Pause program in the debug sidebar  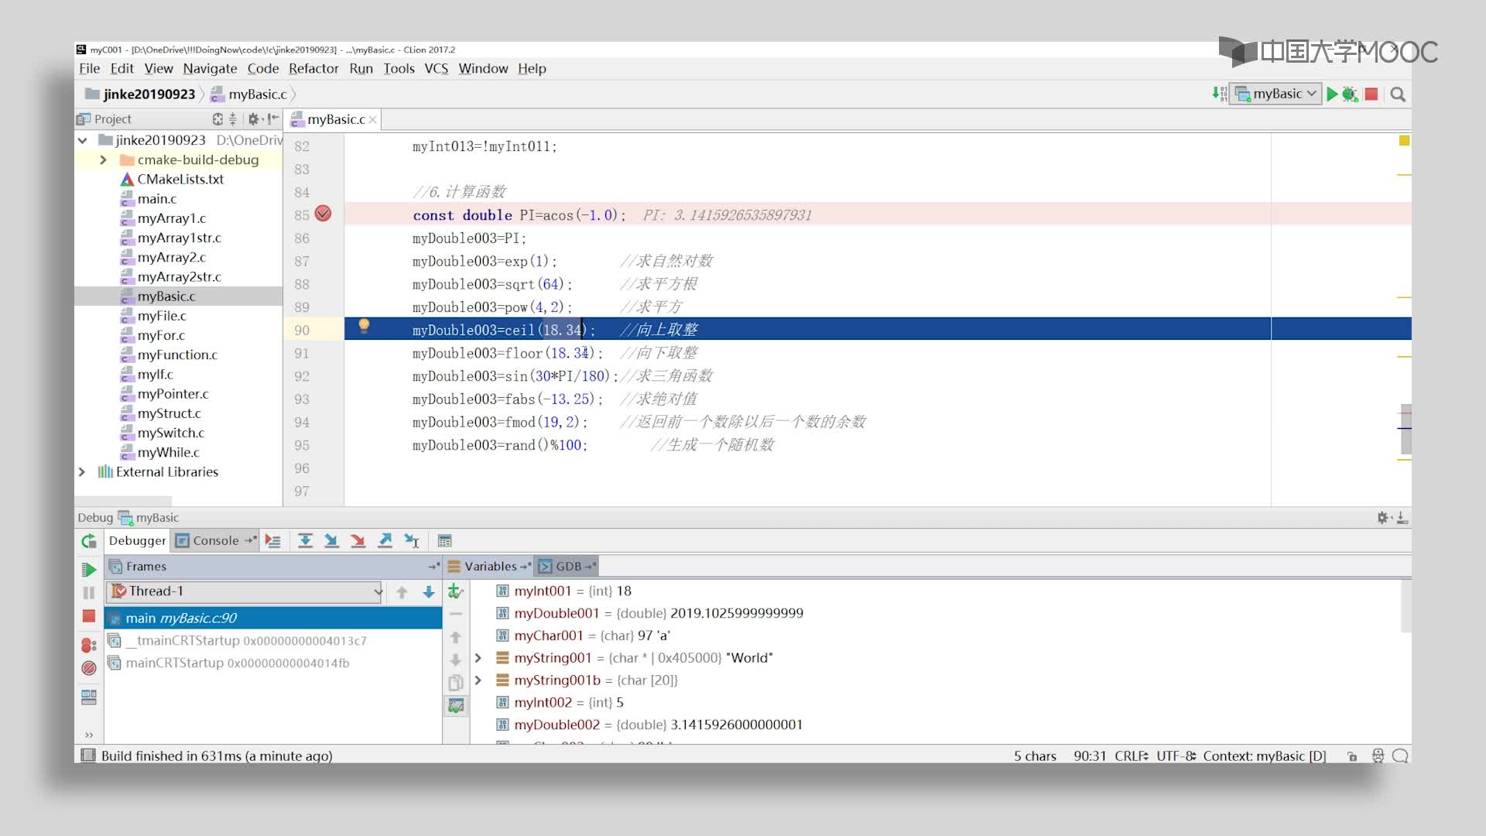[89, 593]
